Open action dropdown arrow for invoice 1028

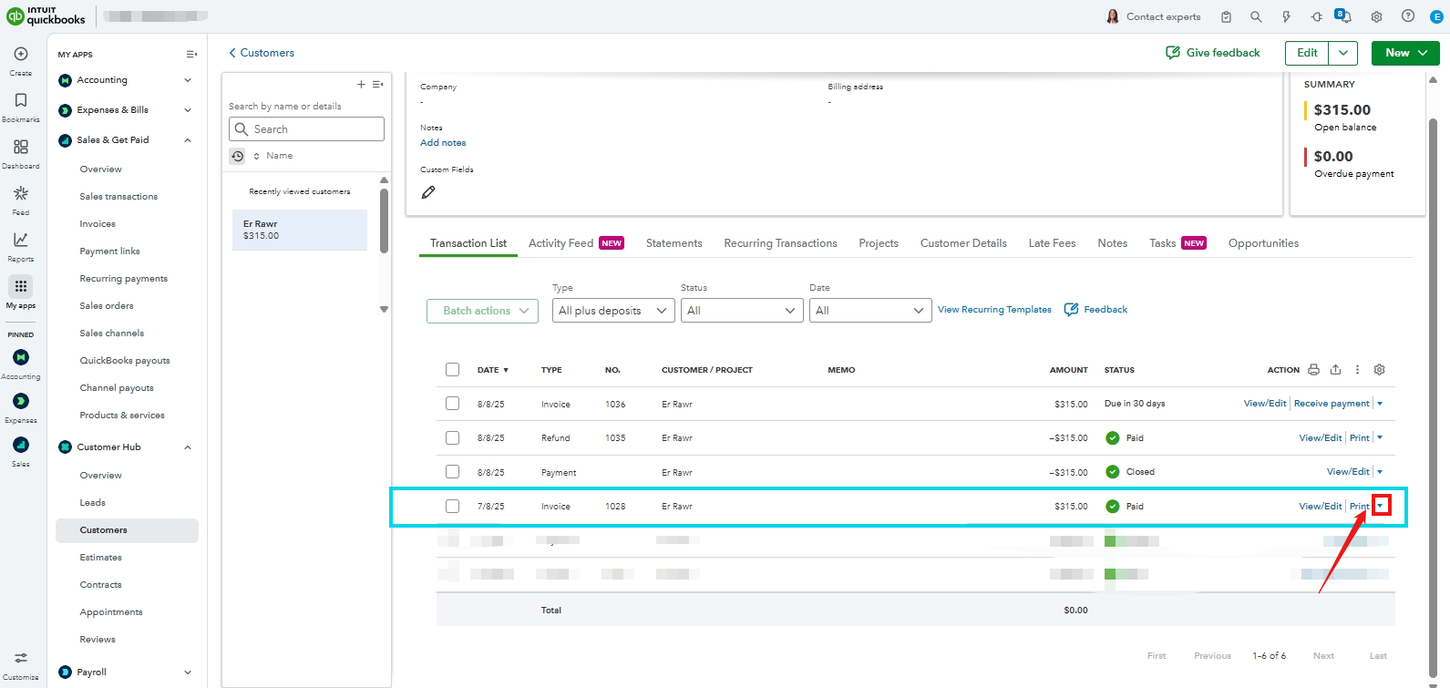click(x=1381, y=506)
